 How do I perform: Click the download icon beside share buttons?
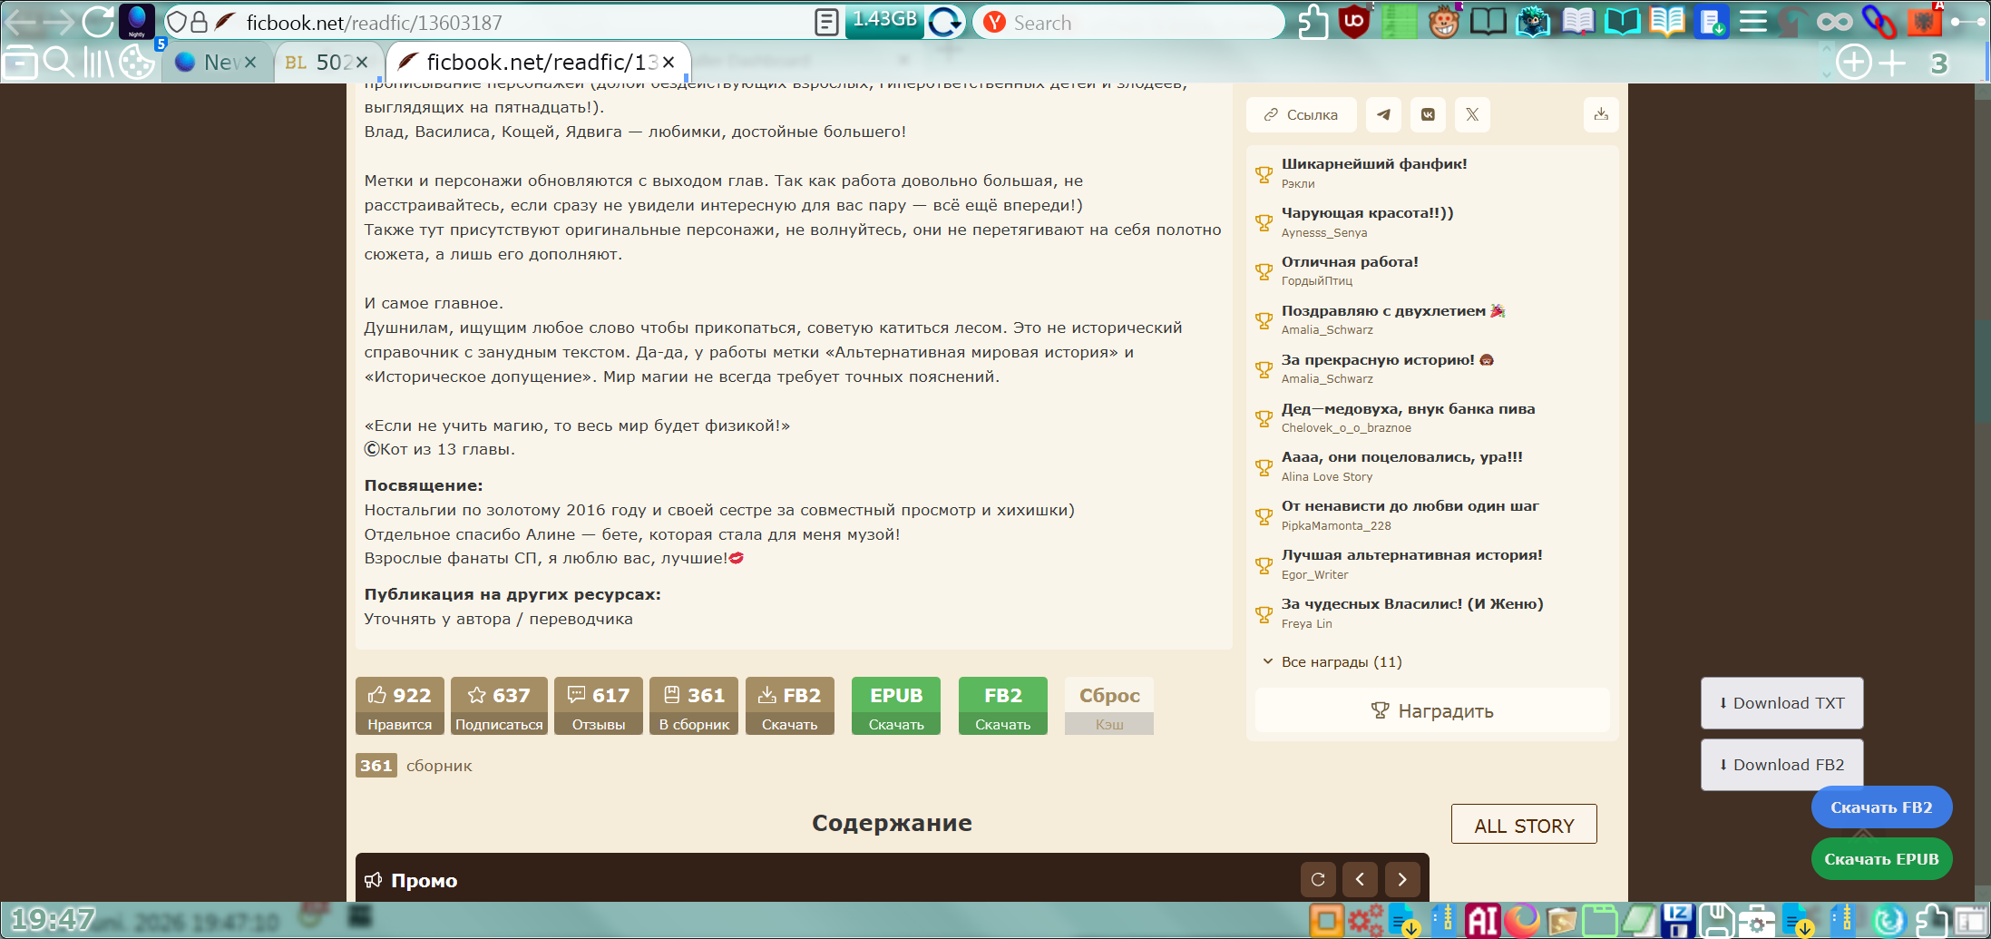click(1601, 114)
